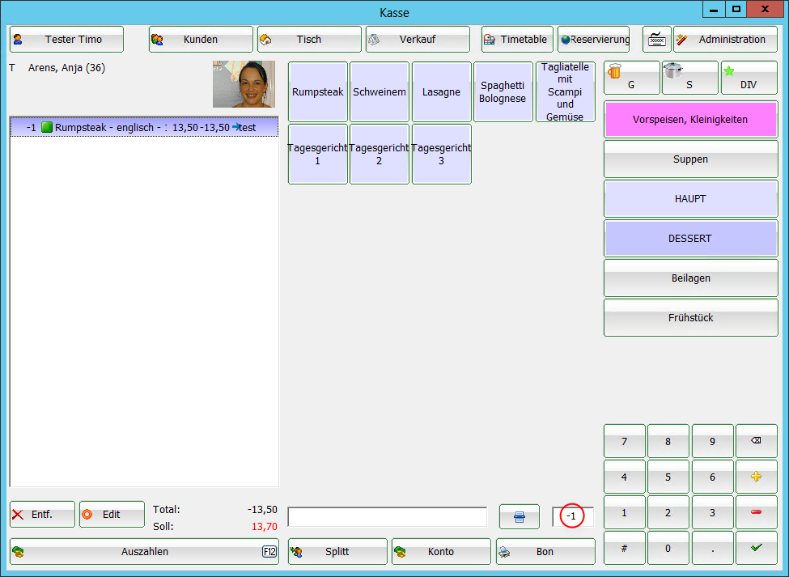Select the S food category
Viewport: 789px width, 577px height.
click(x=690, y=78)
